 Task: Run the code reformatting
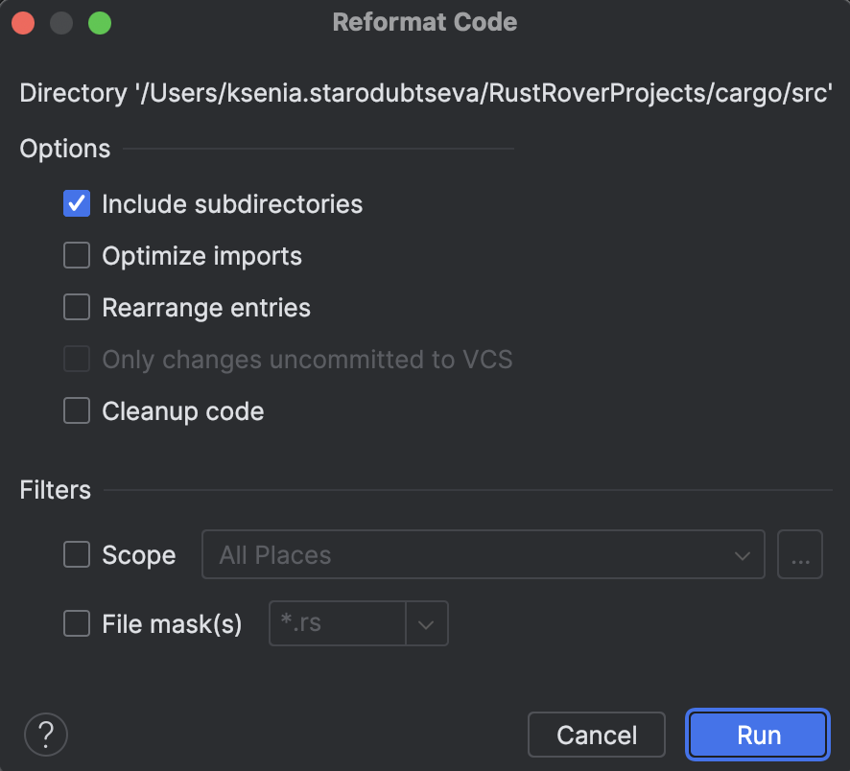click(x=757, y=735)
